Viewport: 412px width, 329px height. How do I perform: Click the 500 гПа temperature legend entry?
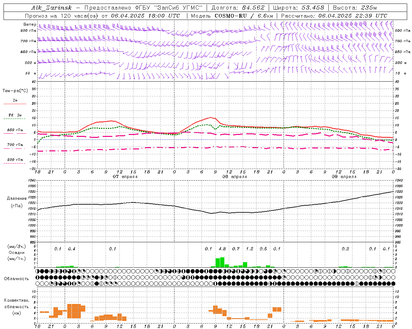(x=15, y=160)
